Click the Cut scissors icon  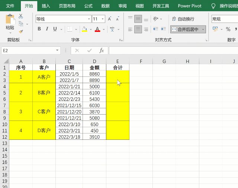pyautogui.click(x=21, y=16)
